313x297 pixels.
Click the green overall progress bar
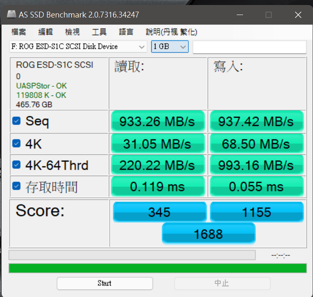[x=158, y=268]
